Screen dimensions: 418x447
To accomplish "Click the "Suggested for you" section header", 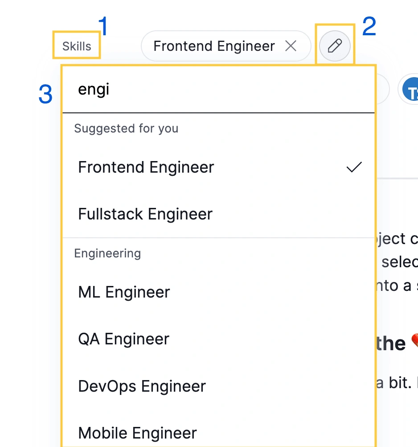I will [126, 128].
